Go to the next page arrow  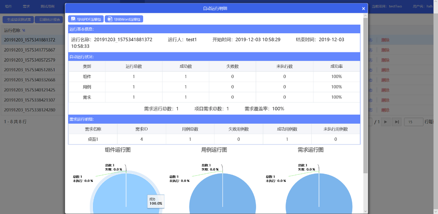click(386, 122)
